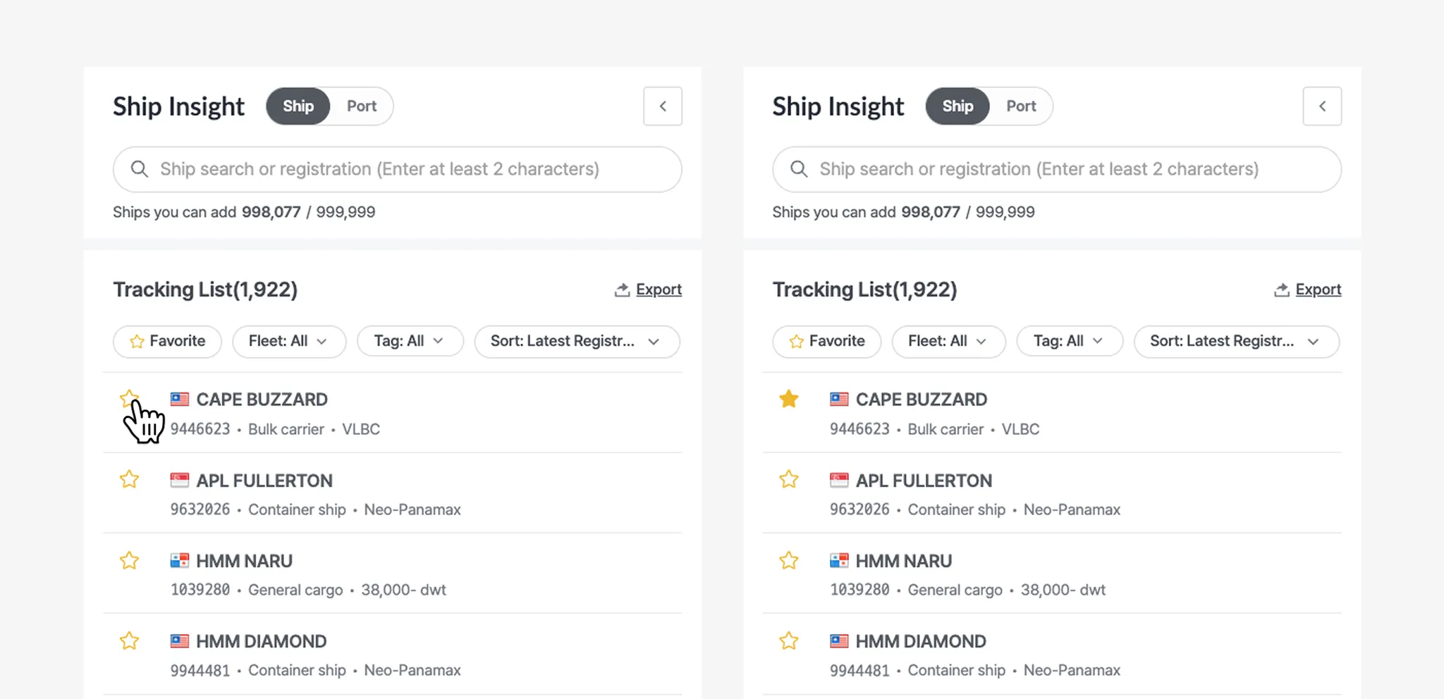Viewport: 1444px width, 699px height.
Task: Unfavorite CAPE BUZZARD via filled star, right panel
Action: click(x=789, y=400)
